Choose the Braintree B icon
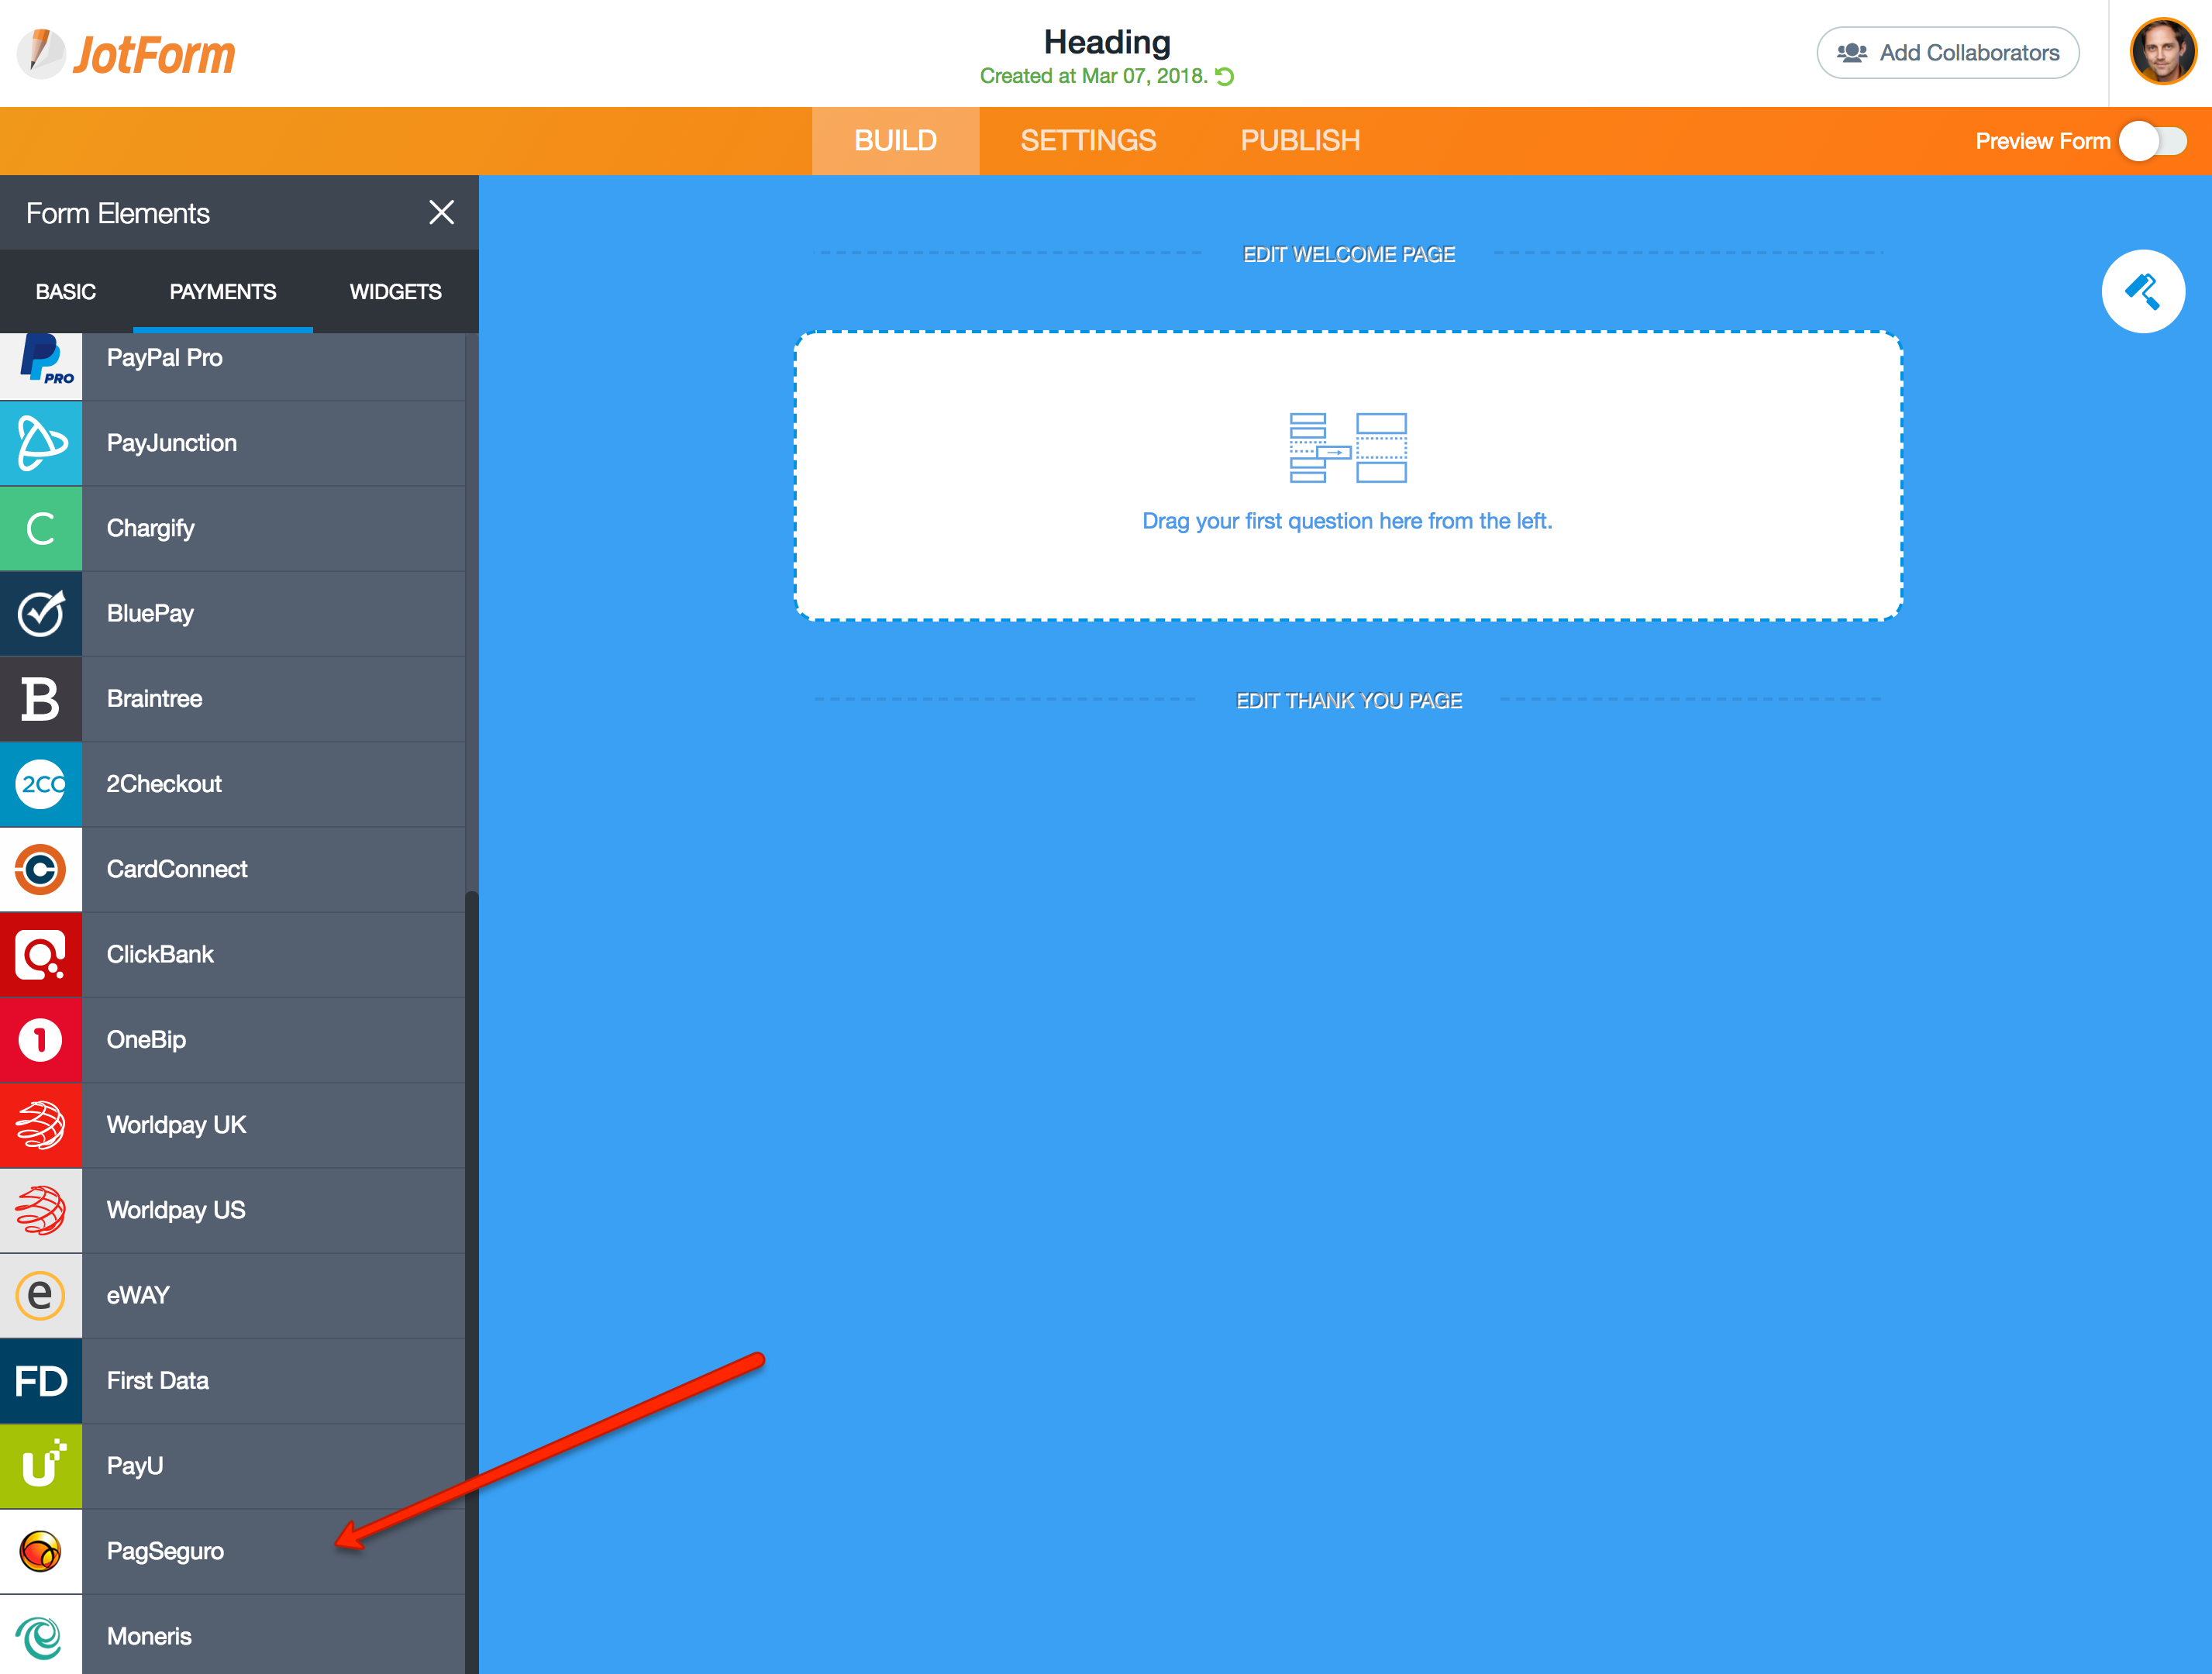 coord(41,699)
